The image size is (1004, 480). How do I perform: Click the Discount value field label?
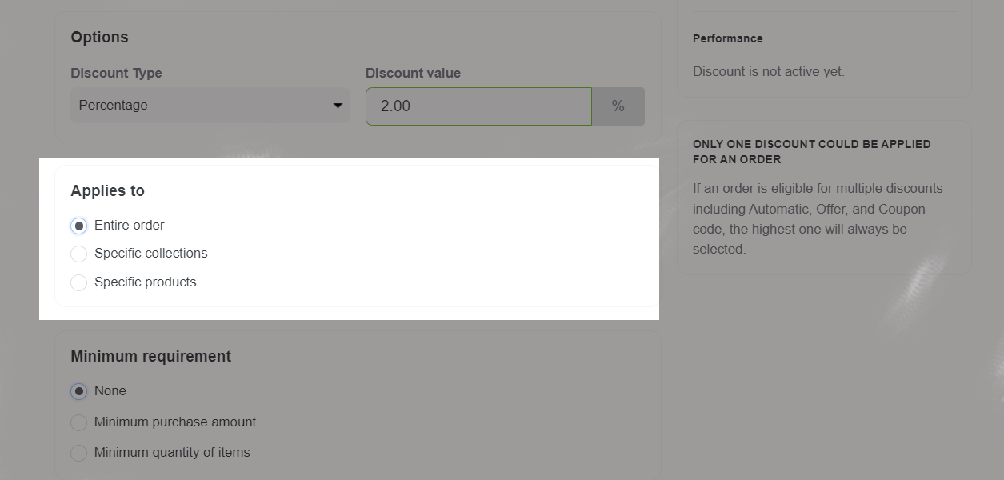tap(413, 74)
